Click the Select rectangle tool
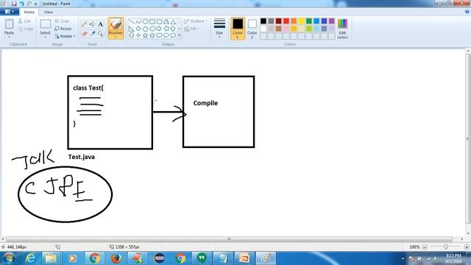This screenshot has height=265, width=471. (x=46, y=24)
